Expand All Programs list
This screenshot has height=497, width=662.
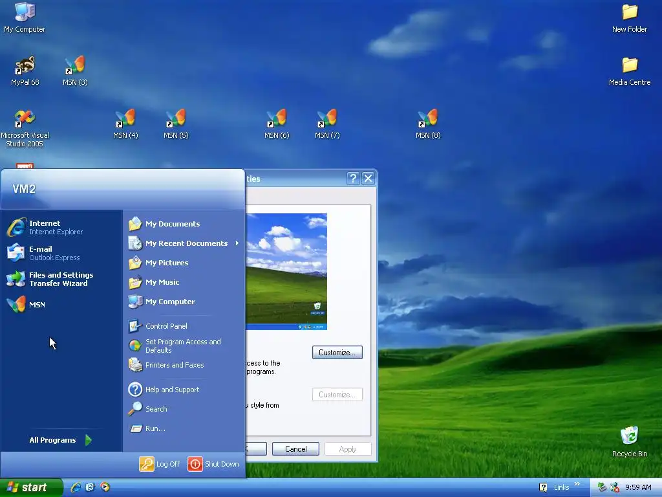coord(60,440)
